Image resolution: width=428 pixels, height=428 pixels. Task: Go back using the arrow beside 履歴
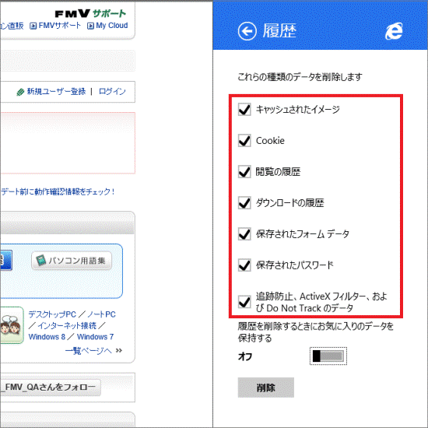click(247, 31)
